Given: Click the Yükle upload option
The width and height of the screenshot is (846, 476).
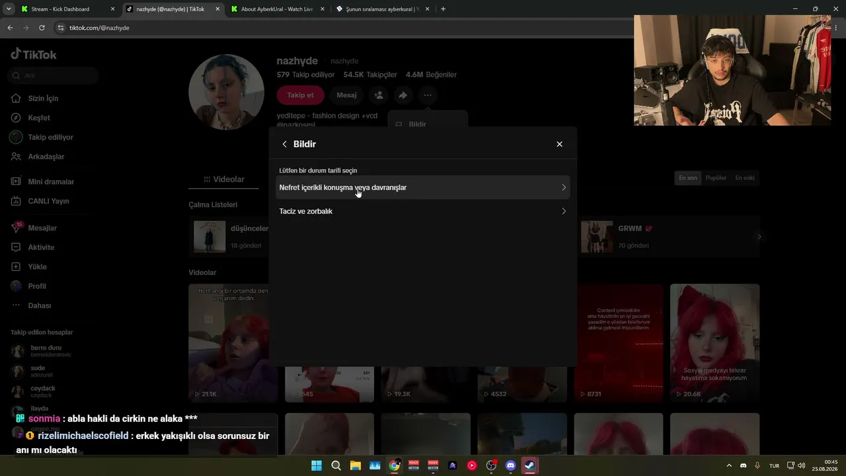Looking at the screenshot, I should [x=37, y=267].
